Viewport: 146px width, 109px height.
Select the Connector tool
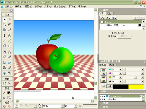[9, 73]
